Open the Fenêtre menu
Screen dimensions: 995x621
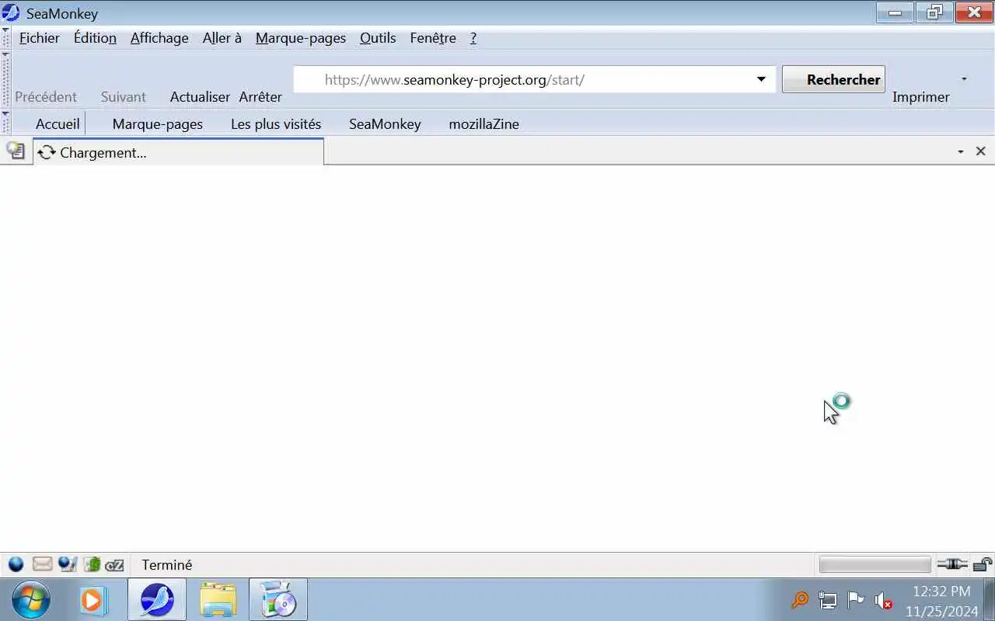click(x=433, y=38)
